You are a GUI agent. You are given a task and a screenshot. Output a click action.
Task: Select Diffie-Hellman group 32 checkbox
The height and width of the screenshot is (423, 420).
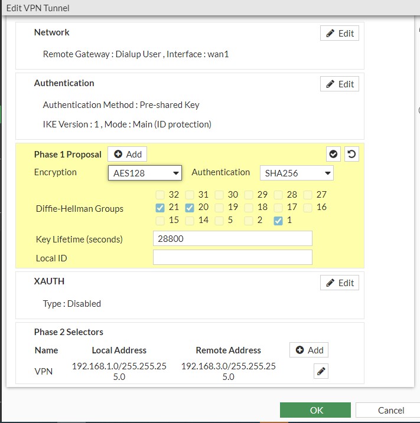tap(160, 195)
